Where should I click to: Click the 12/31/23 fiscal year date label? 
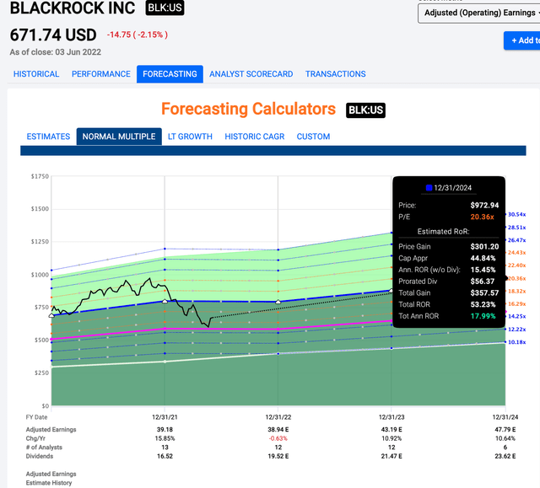click(391, 417)
